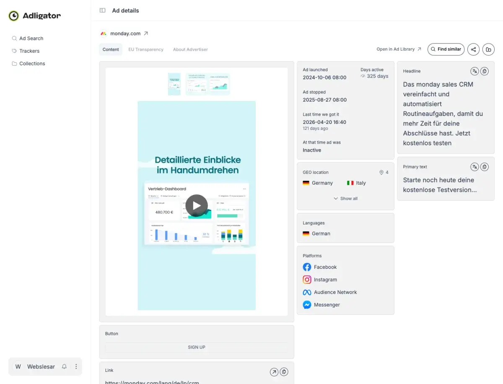
Task: Click the SIGN UP button
Action: coord(197,347)
